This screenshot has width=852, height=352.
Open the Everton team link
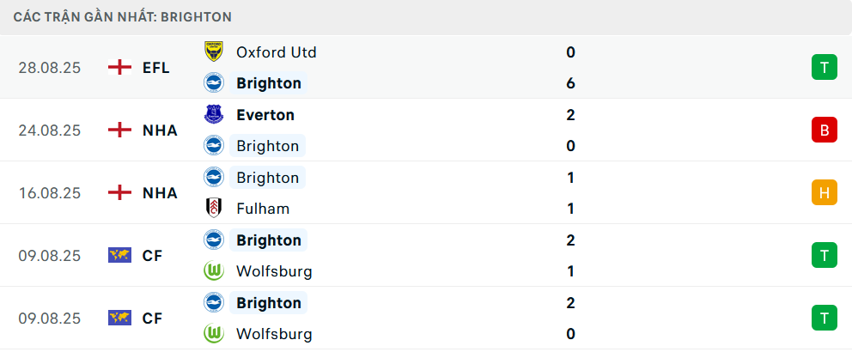click(x=265, y=115)
